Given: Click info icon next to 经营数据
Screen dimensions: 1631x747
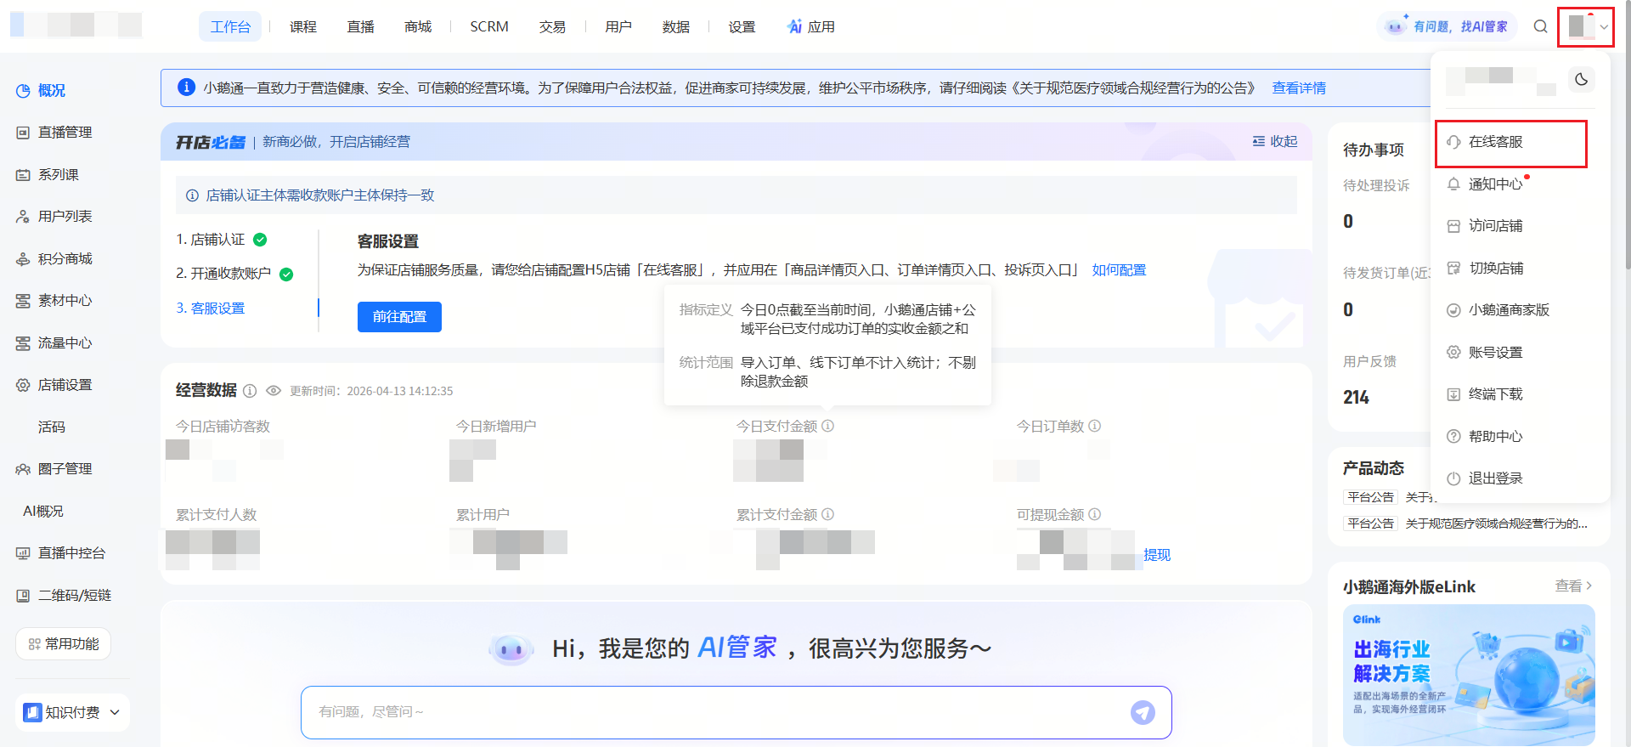Looking at the screenshot, I should pos(250,391).
